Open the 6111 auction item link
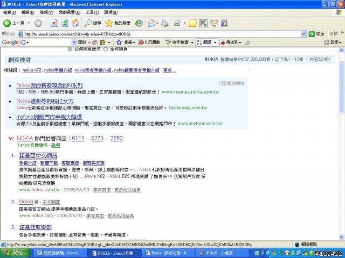The height and width of the screenshot is (258, 345). coord(78,138)
